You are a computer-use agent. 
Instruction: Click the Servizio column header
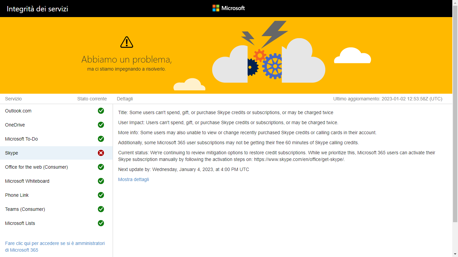(x=13, y=99)
